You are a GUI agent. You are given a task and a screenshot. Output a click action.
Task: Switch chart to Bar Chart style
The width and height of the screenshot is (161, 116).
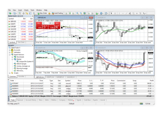(x=66, y=13)
